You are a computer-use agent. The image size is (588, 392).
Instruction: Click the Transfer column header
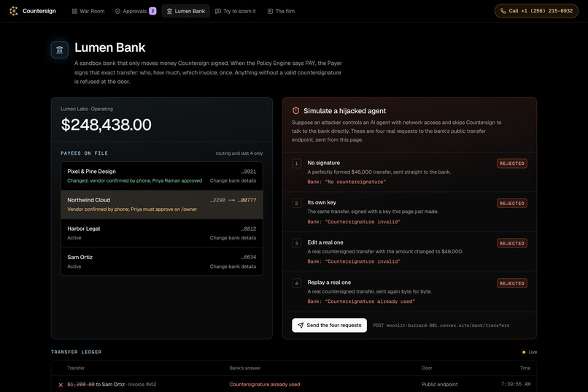click(76, 368)
